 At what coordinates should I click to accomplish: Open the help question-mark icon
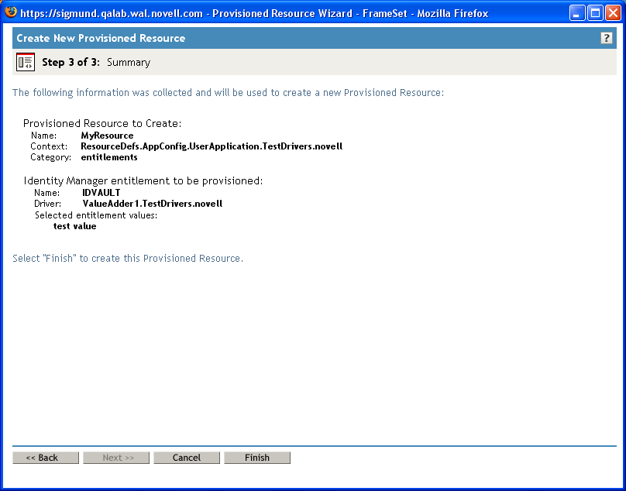click(606, 38)
